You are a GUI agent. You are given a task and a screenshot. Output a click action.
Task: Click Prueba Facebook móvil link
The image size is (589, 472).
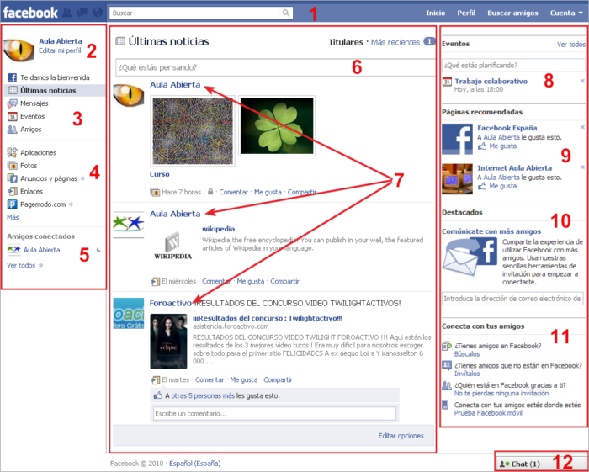[488, 413]
